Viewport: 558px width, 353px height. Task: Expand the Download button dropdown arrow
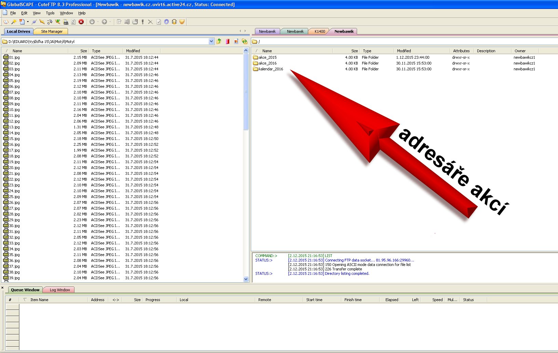pos(98,22)
